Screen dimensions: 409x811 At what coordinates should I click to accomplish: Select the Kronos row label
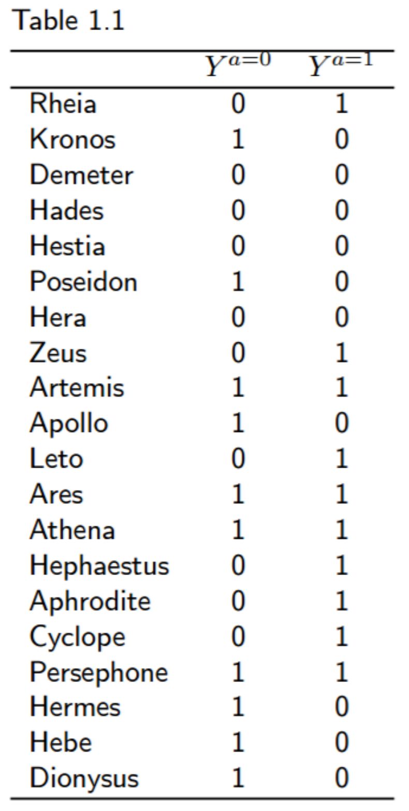pos(72,139)
